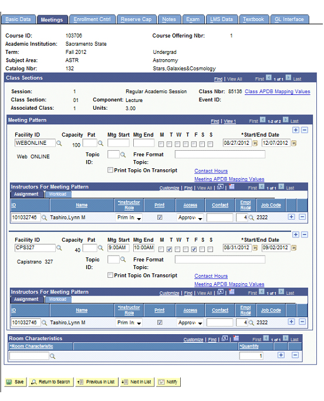The height and width of the screenshot is (401, 324).
Task: Open the Notes tab
Action: click(x=169, y=19)
